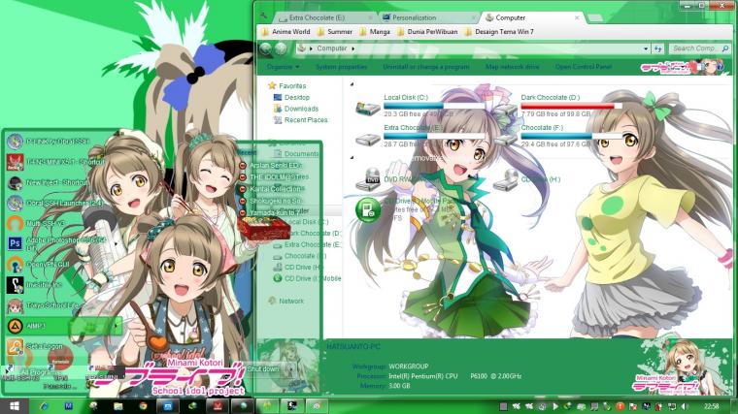Click the Windows Start button
The width and height of the screenshot is (738, 414).
(x=15, y=406)
